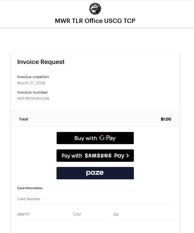Screen dimensions: 194x233
Task: Click into the Zip code field
Action: click(x=143, y=214)
